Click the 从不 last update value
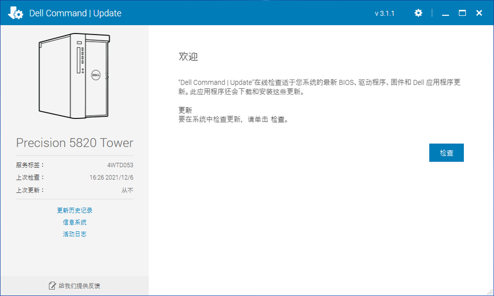 coord(127,190)
